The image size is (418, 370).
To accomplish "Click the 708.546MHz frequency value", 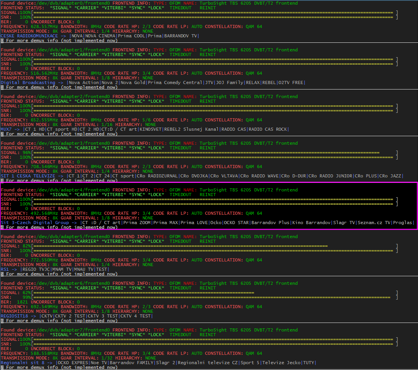I will point(44,167).
